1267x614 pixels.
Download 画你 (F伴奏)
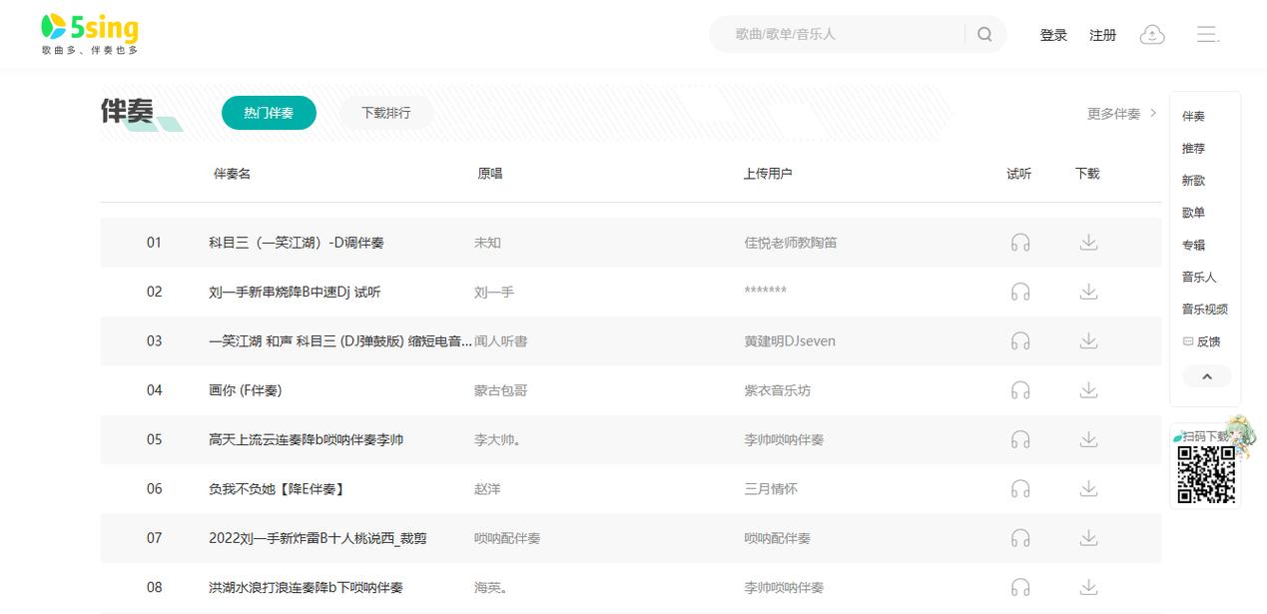1088,390
